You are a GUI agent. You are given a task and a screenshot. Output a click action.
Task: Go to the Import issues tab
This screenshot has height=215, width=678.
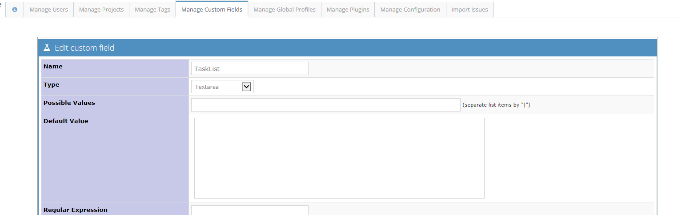469,9
